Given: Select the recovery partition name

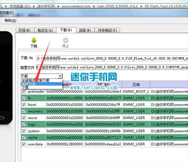Looking at the screenshot, I should tap(35, 111).
